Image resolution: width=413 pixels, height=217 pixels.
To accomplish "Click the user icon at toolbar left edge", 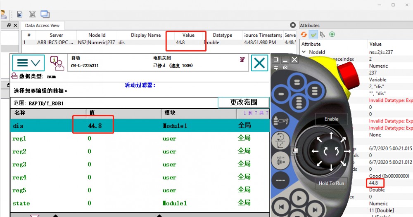I will pyautogui.click(x=3, y=14).
